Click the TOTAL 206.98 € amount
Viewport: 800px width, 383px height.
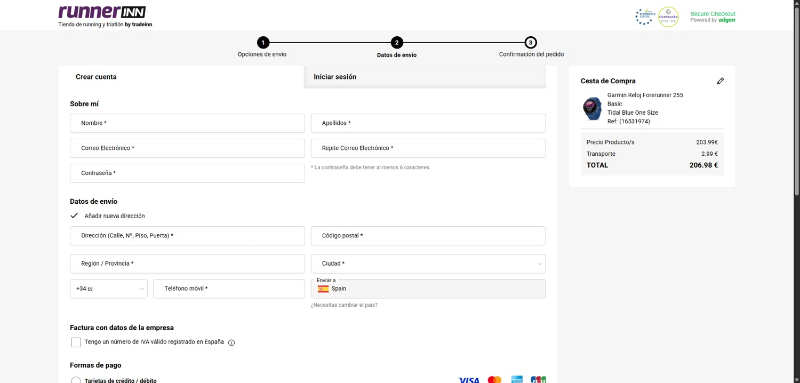click(703, 165)
